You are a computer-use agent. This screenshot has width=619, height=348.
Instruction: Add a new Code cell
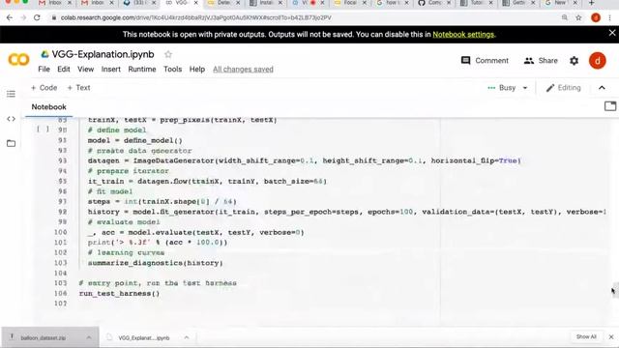coord(44,88)
